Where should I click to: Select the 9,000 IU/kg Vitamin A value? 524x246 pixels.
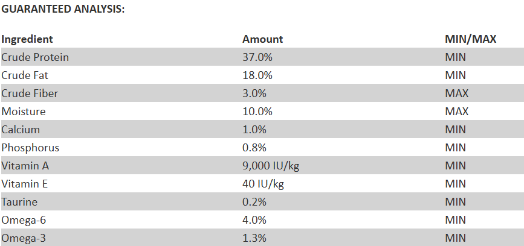click(x=271, y=166)
